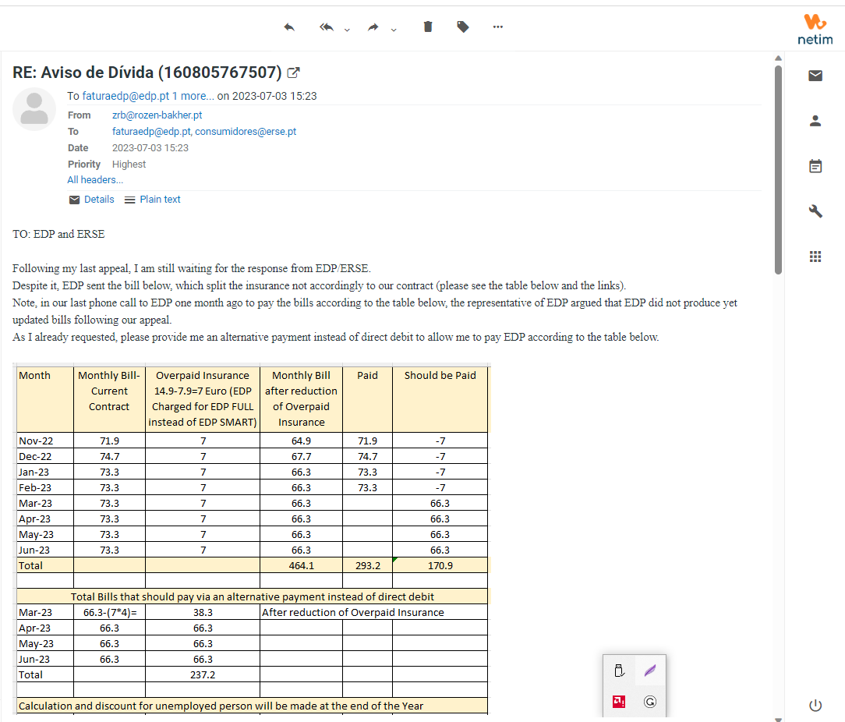Viewport: 845px width, 722px height.
Task: Click the message scrollbar thumb
Action: coord(778,170)
